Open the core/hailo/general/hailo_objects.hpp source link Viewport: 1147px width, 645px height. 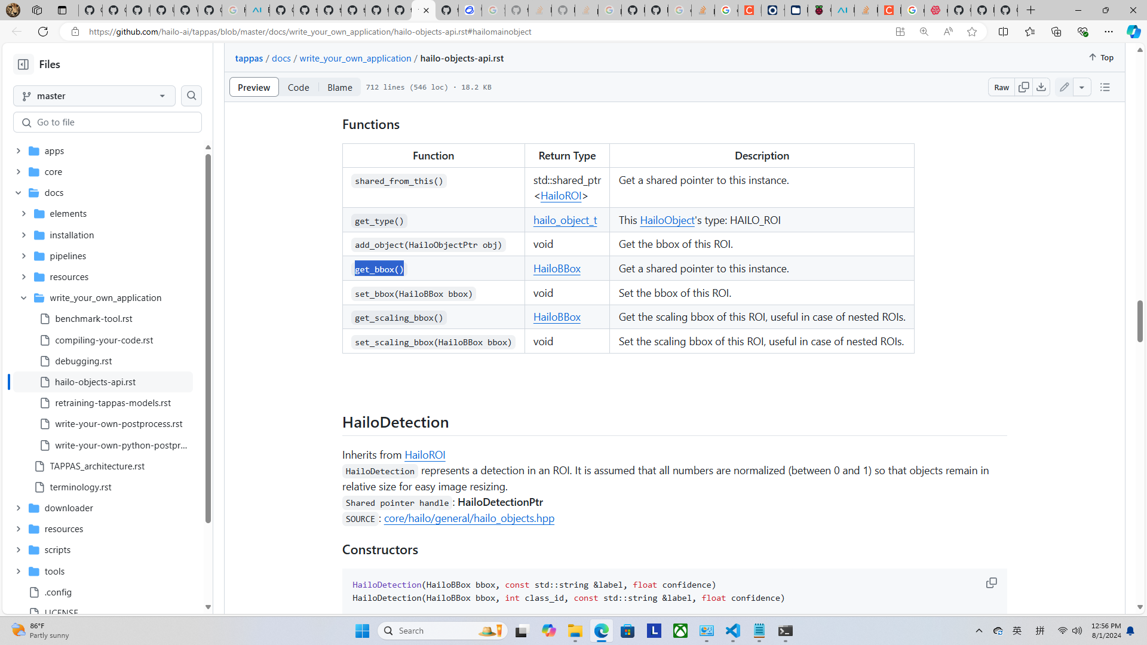[x=469, y=518]
